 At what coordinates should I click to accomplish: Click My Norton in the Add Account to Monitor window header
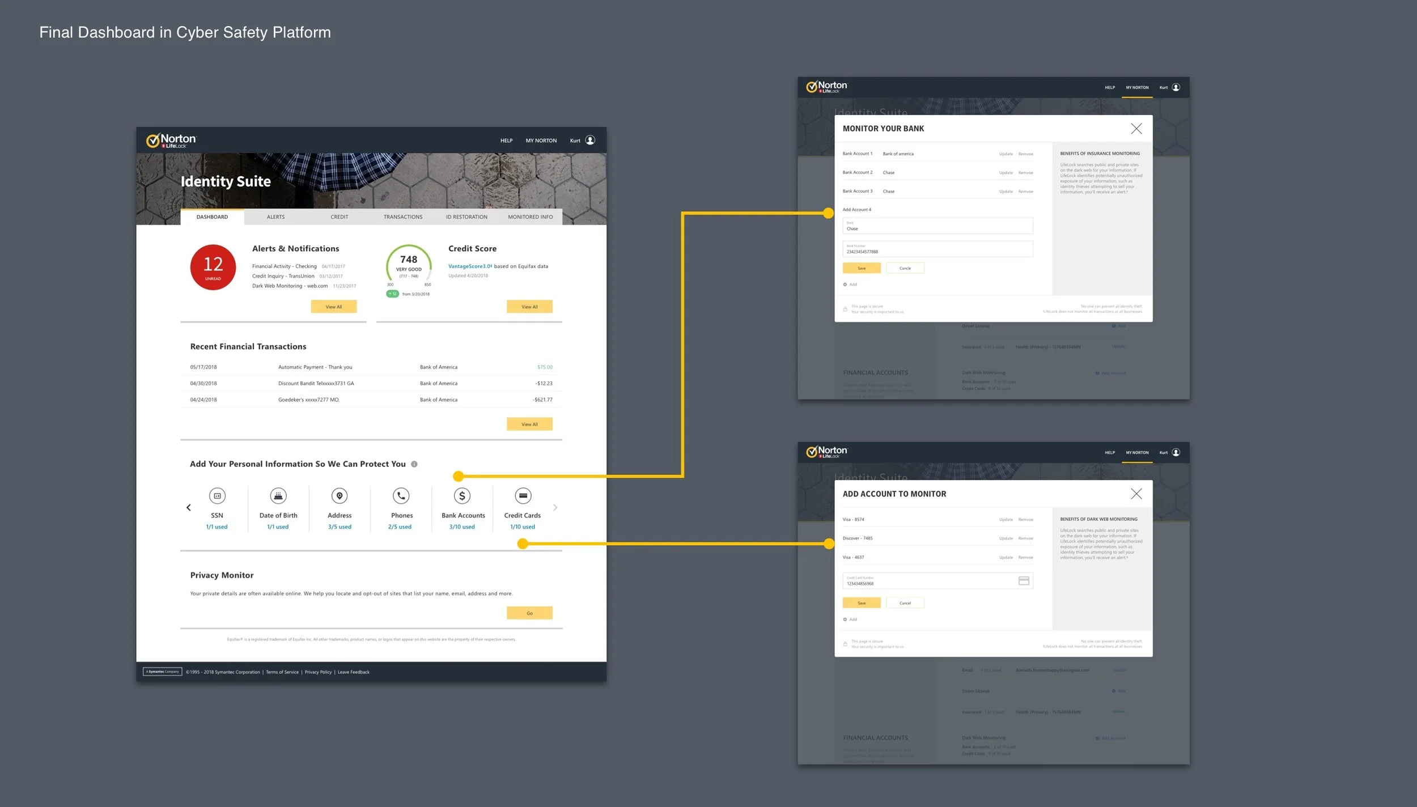click(x=1137, y=453)
